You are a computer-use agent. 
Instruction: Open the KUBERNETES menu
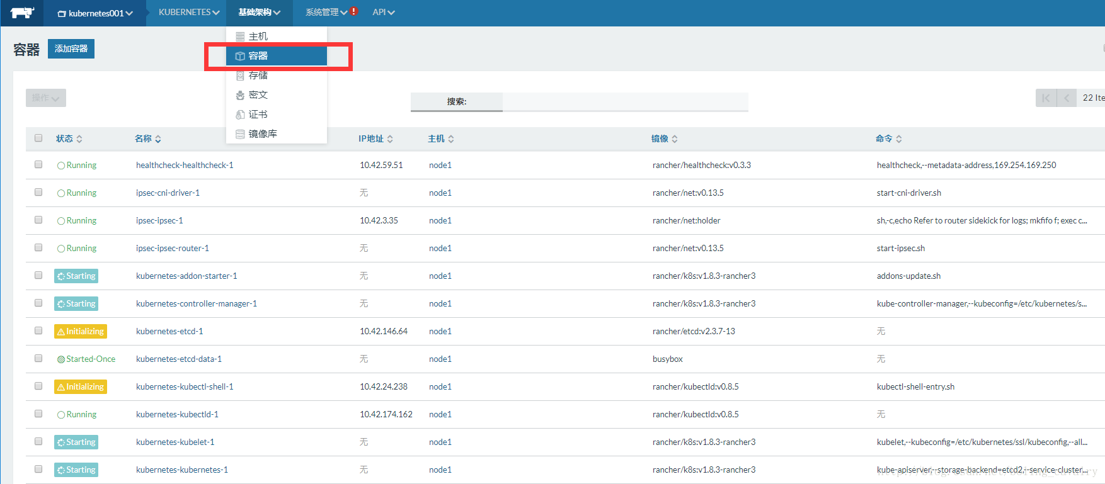pyautogui.click(x=189, y=13)
